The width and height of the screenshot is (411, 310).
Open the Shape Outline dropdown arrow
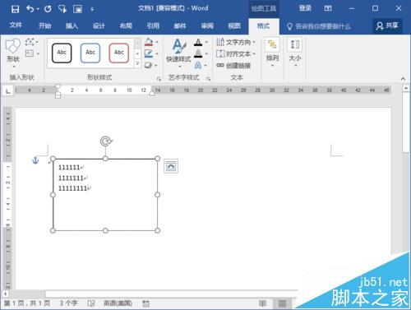point(157,53)
